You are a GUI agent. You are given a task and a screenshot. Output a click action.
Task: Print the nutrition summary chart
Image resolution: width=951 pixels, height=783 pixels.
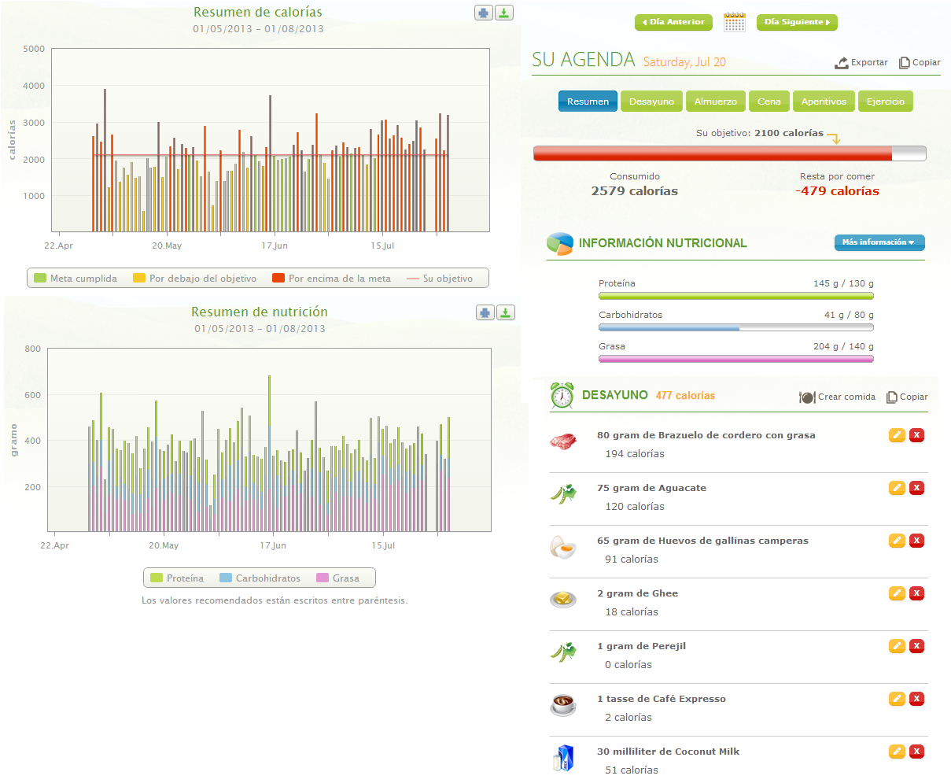485,312
